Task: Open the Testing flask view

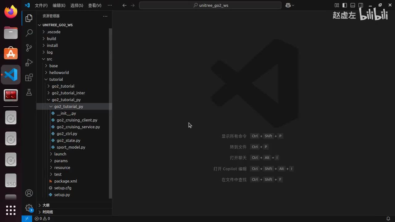Action: pos(29,92)
